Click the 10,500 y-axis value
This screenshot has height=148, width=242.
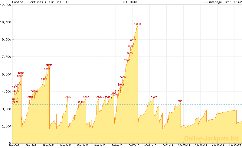(5, 22)
